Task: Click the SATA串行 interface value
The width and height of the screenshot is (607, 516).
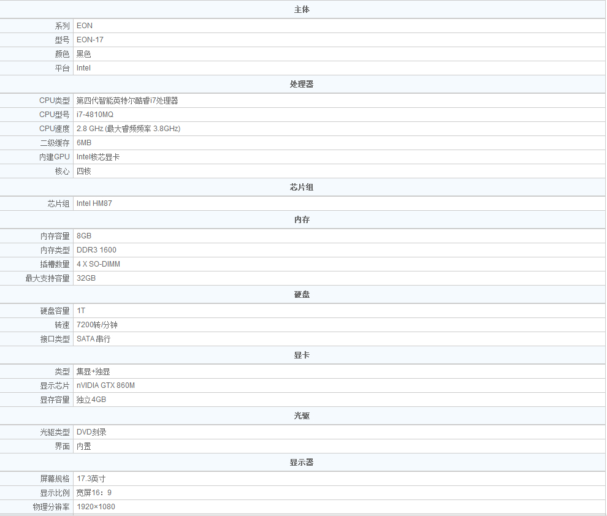Action: [x=93, y=339]
